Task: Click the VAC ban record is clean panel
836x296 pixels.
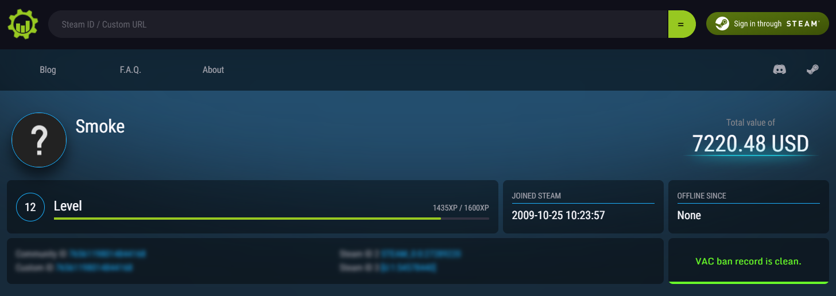Action: 748,261
